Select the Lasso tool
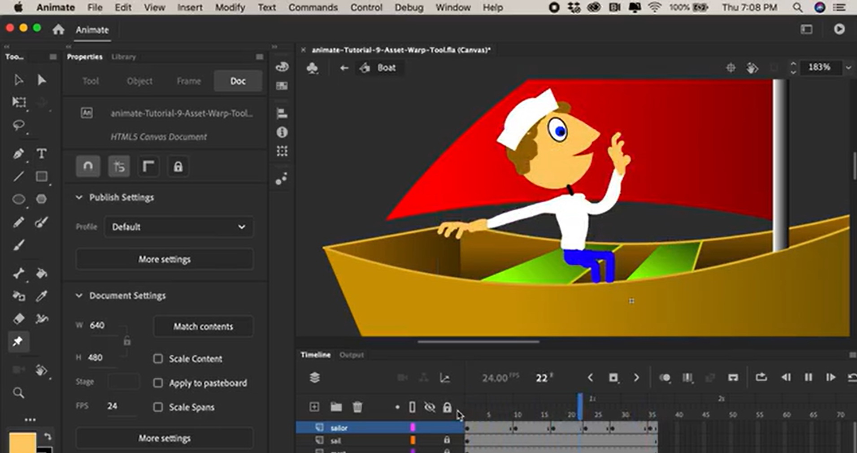This screenshot has height=453, width=857. coord(18,125)
